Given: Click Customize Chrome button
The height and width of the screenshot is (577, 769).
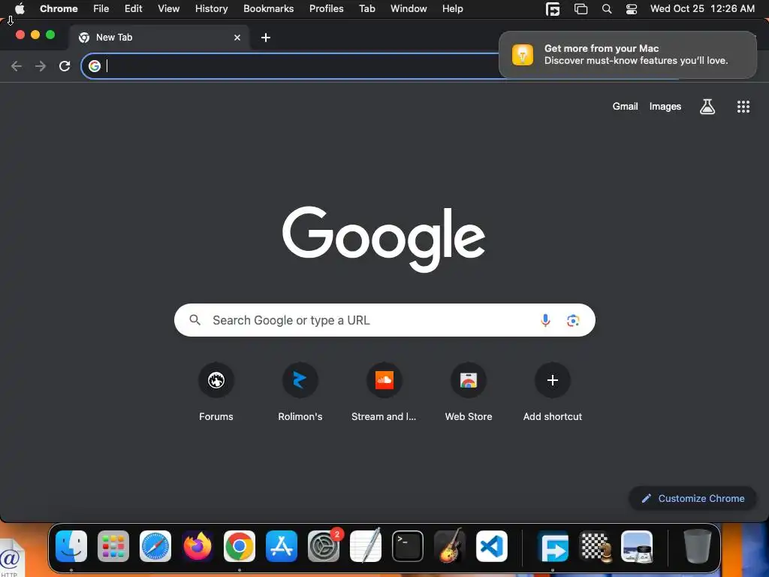Looking at the screenshot, I should click(693, 499).
